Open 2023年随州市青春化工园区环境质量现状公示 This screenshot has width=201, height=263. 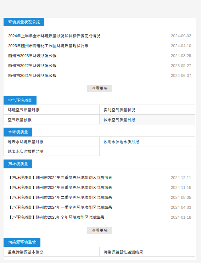48,46
